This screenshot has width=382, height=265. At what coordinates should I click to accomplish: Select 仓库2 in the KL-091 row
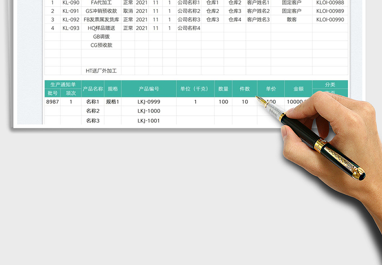[x=212, y=11]
